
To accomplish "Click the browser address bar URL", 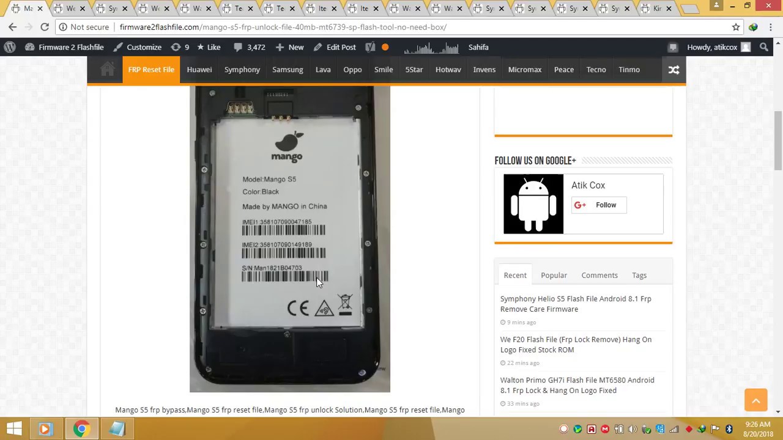I will pyautogui.click(x=283, y=27).
